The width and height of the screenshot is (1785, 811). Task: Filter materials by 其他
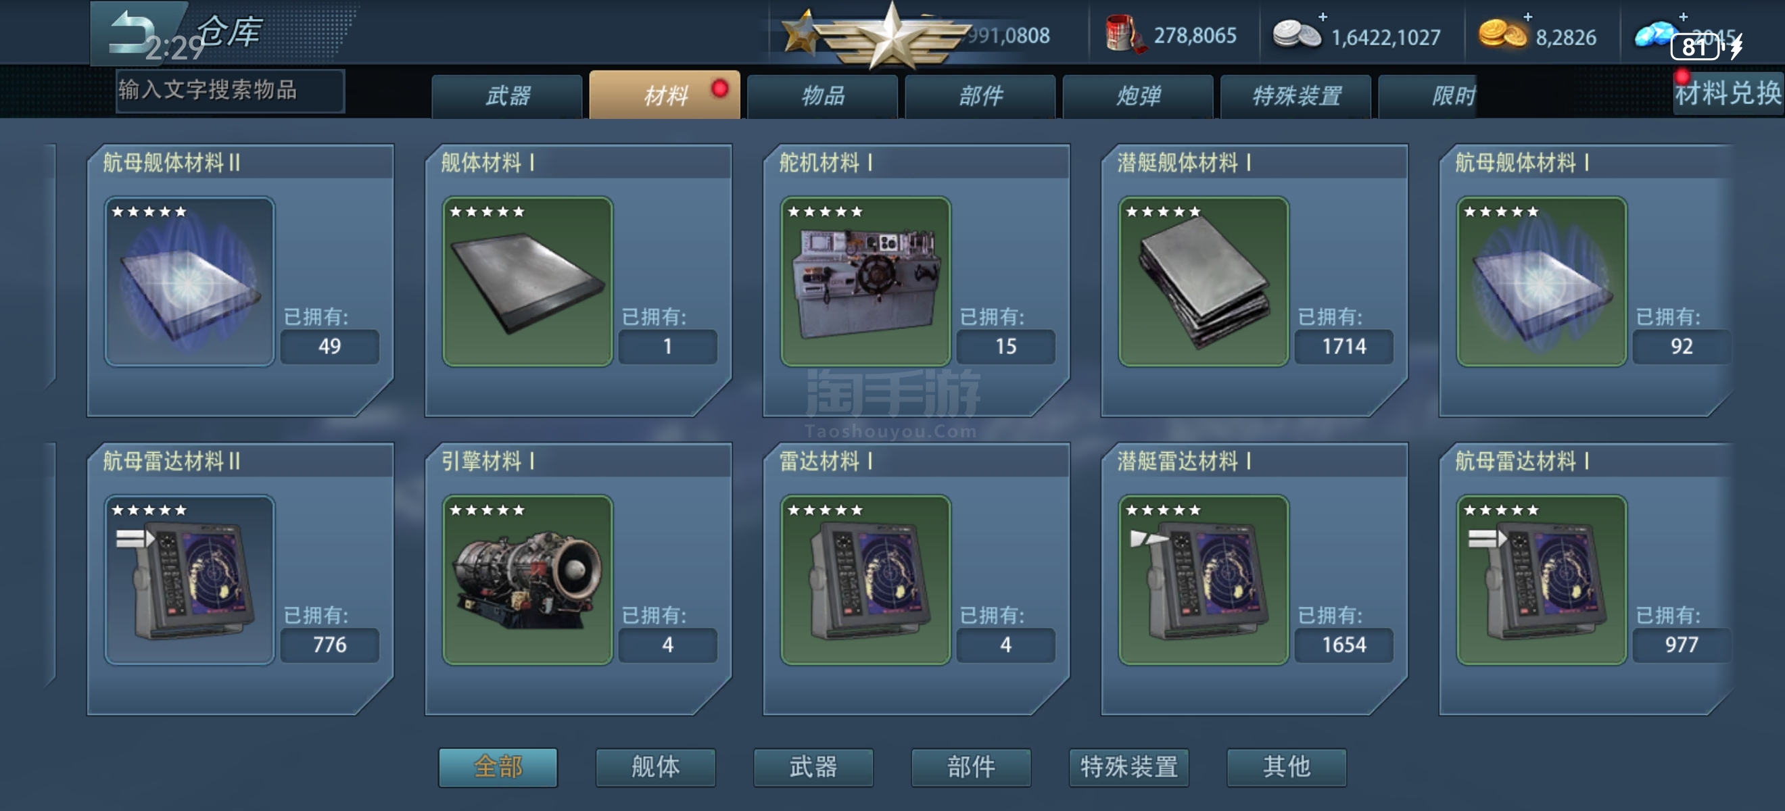pyautogui.click(x=1287, y=766)
